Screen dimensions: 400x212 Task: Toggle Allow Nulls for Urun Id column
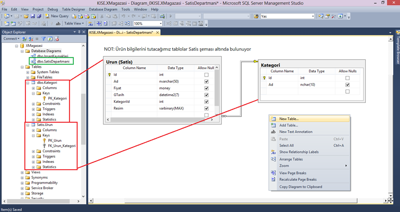[206, 75]
